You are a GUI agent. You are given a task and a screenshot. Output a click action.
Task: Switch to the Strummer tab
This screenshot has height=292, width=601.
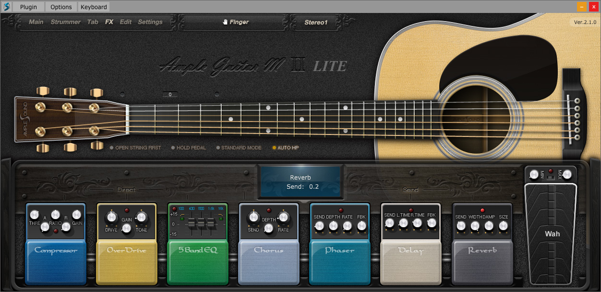[x=66, y=22]
